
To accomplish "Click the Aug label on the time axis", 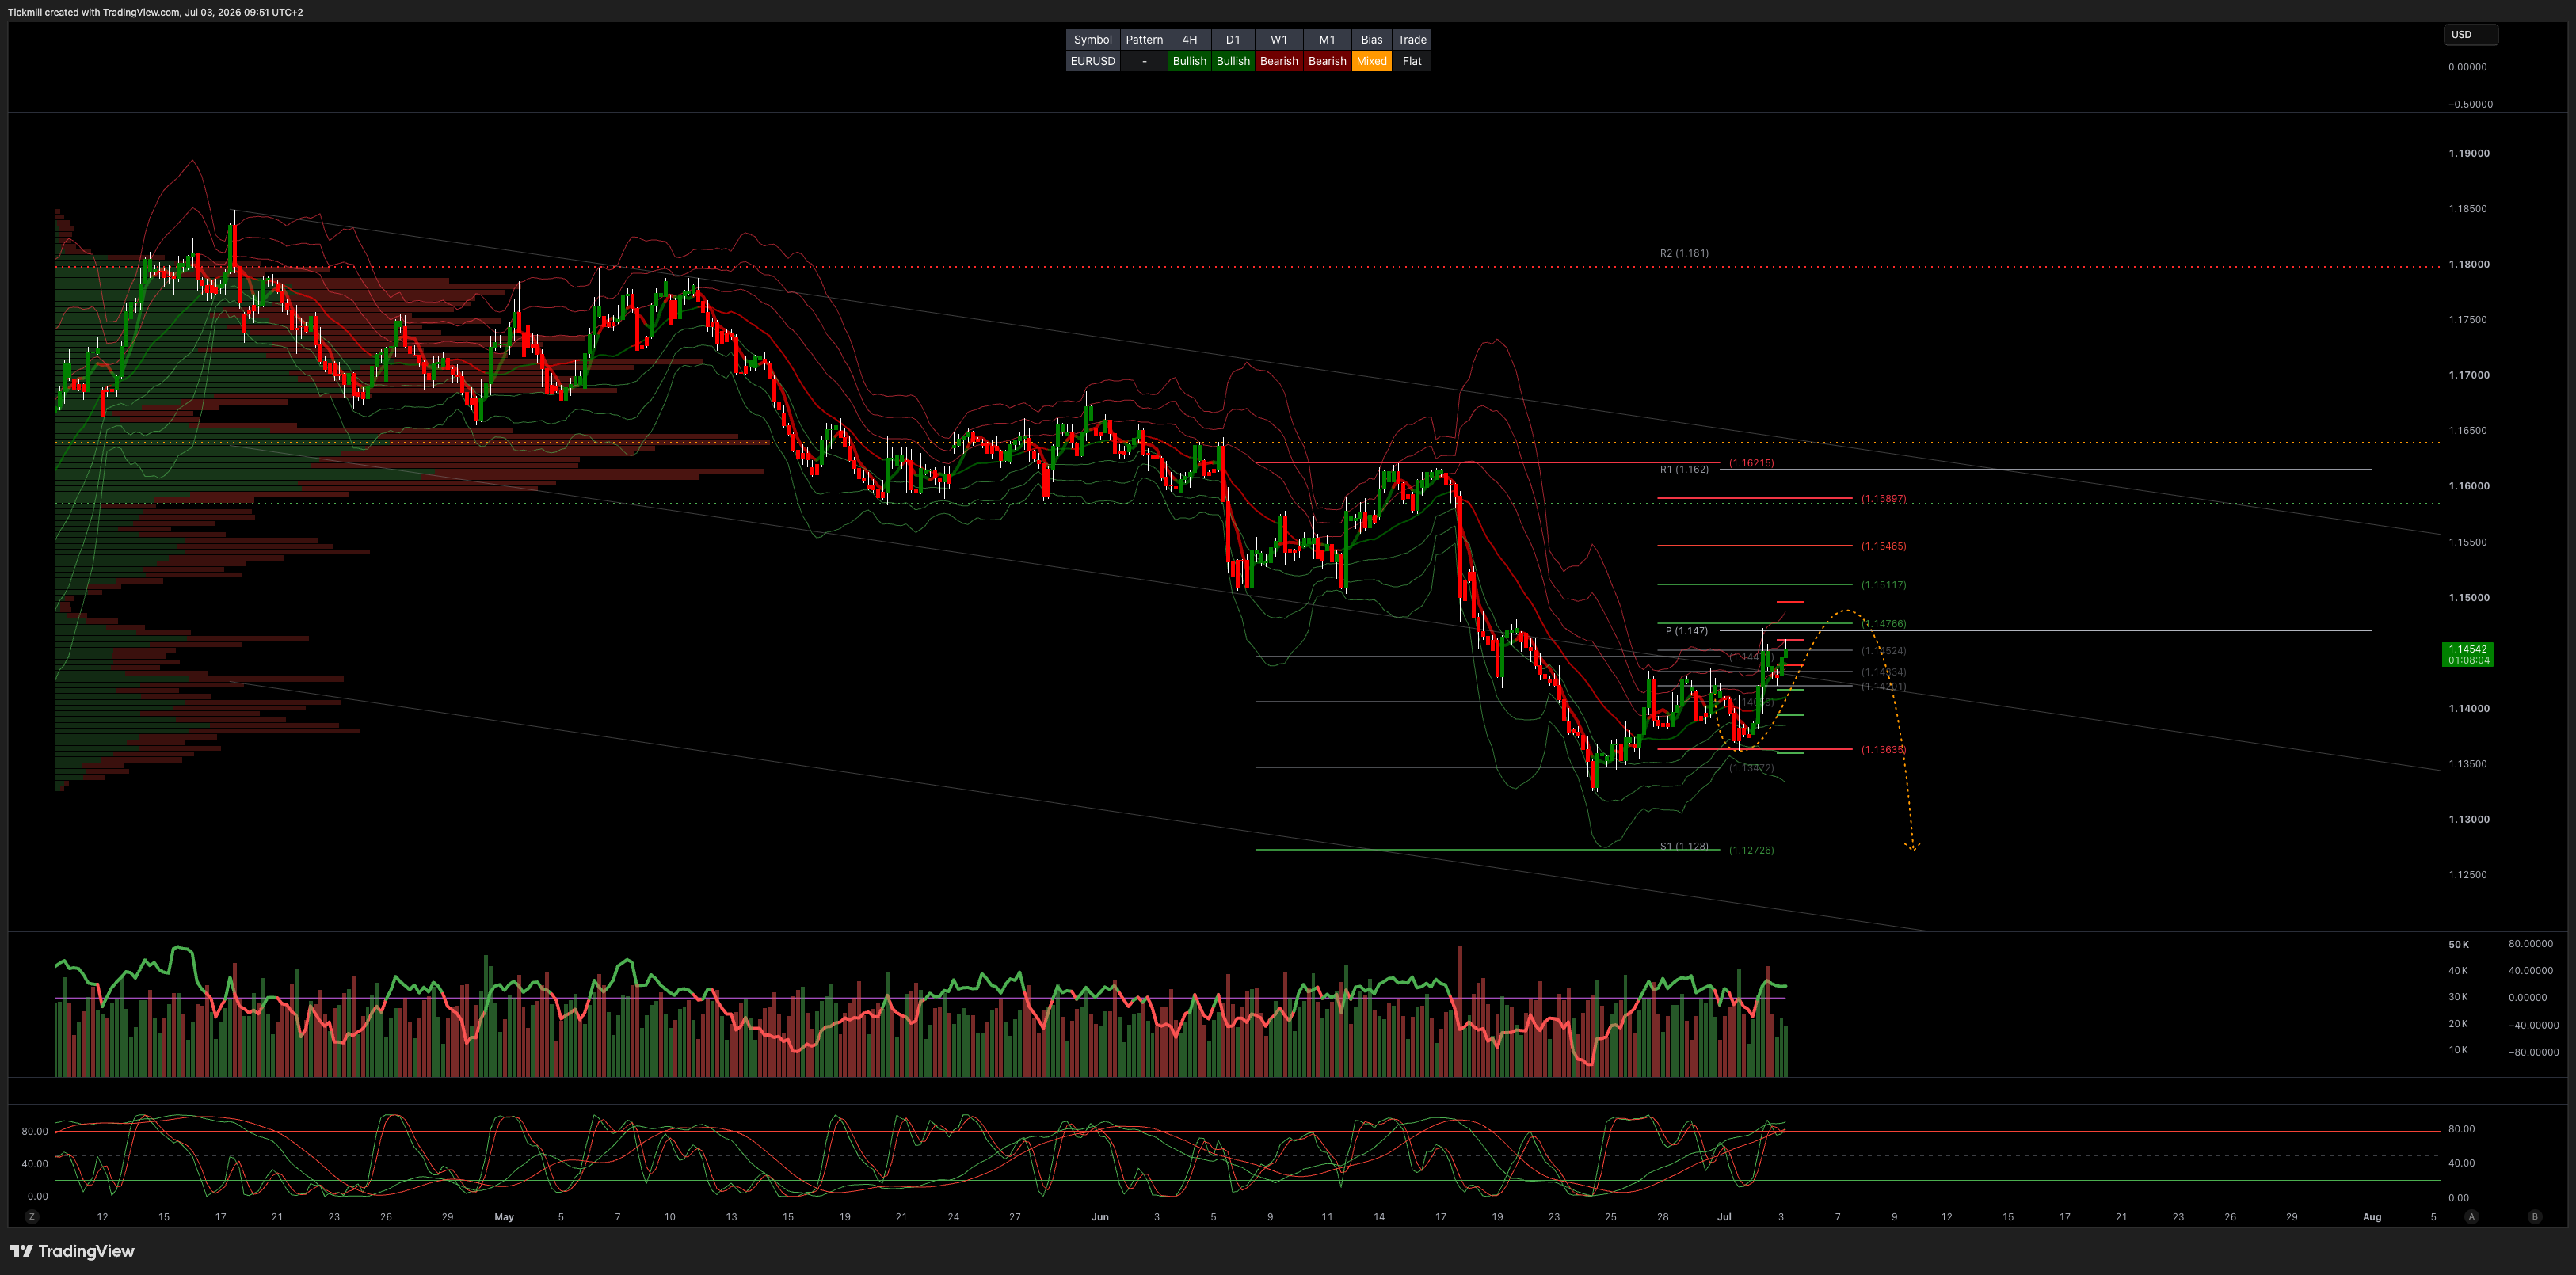I will 2372,1217.
